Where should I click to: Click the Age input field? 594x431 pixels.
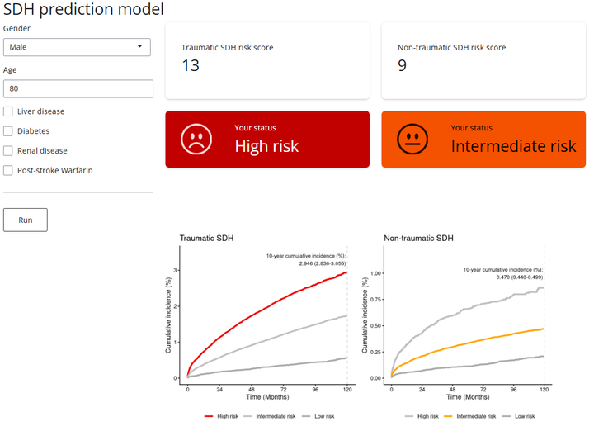point(78,88)
